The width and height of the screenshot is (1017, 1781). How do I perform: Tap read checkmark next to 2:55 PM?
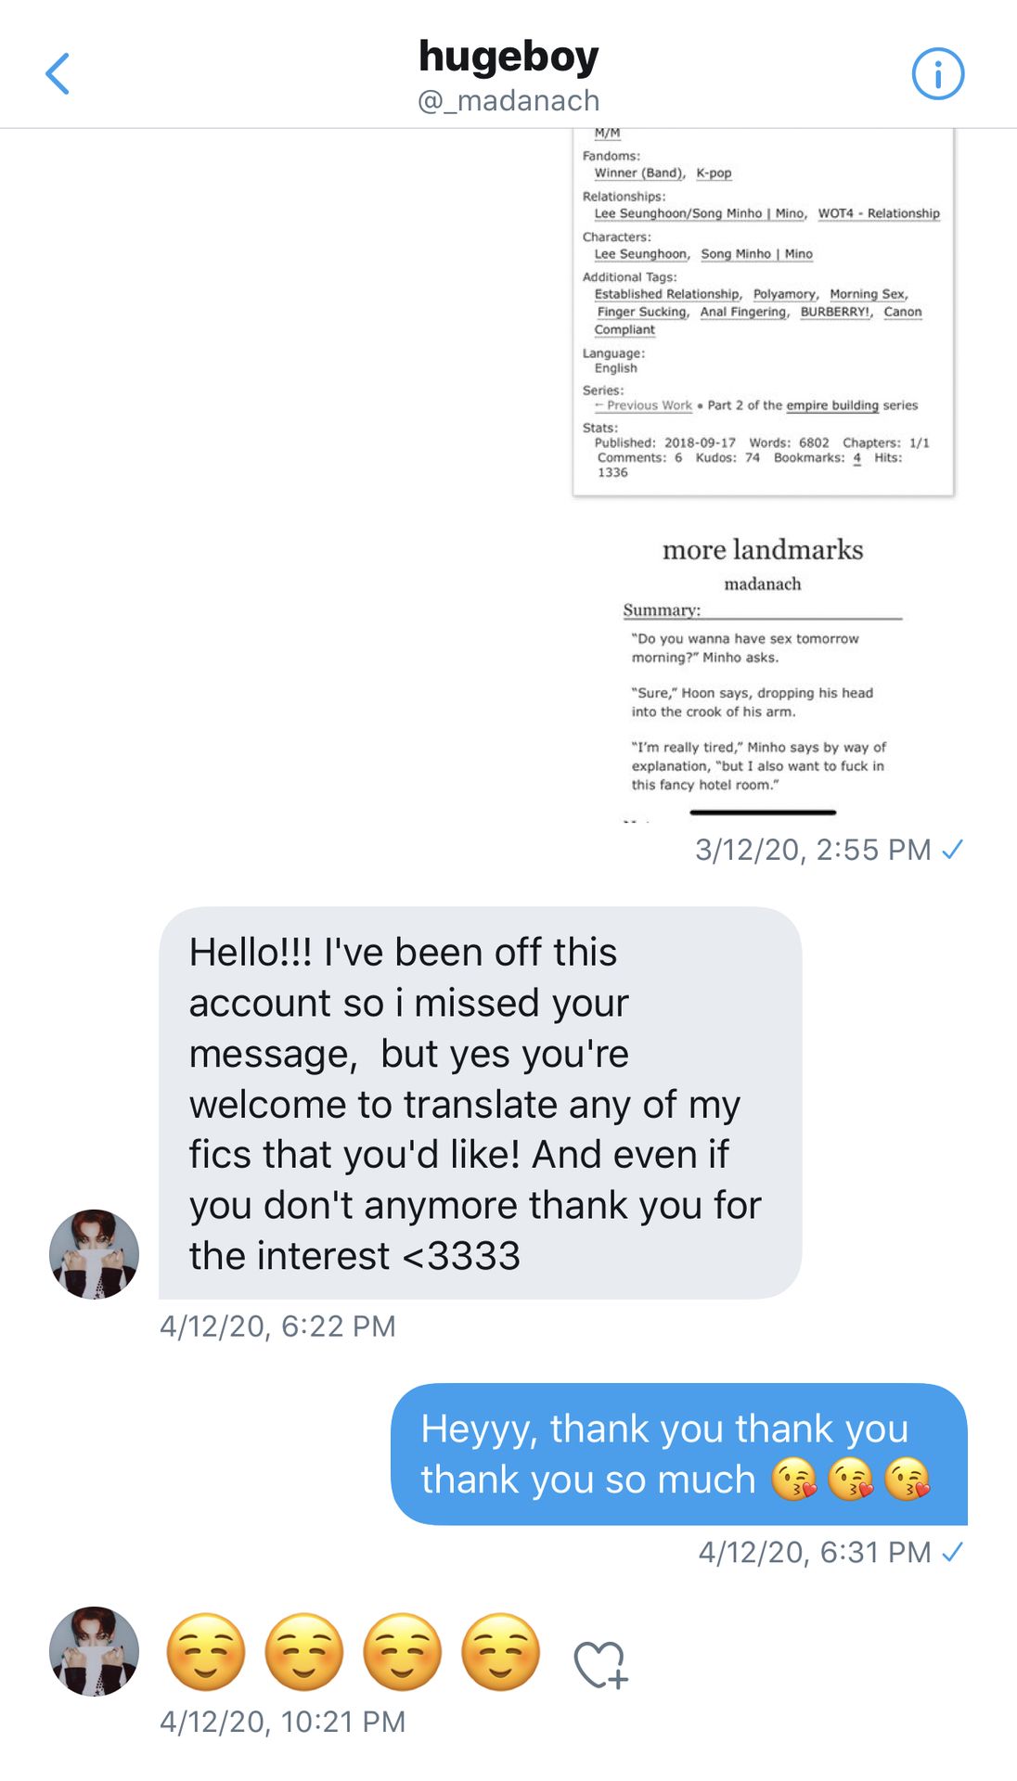coord(952,849)
